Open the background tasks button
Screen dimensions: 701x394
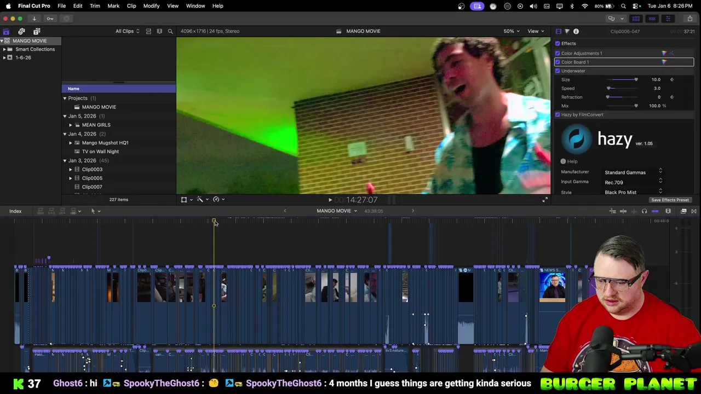click(x=67, y=19)
